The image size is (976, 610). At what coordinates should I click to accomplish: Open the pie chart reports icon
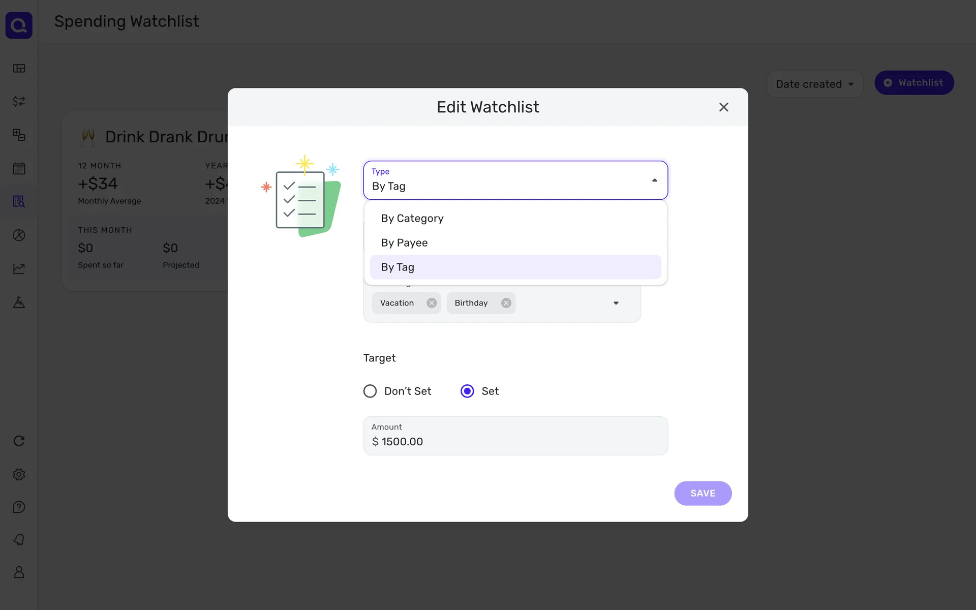tap(19, 235)
